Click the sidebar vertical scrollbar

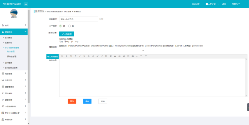(29, 56)
